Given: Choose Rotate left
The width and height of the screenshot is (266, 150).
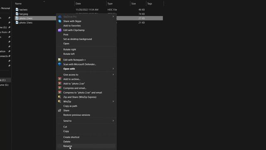Looking at the screenshot, I should tap(69, 54).
